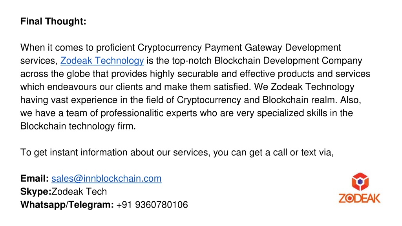Screen dimensions: 402x226
Task: Click the sales@innblockchain.com email link
Action: click(x=106, y=179)
